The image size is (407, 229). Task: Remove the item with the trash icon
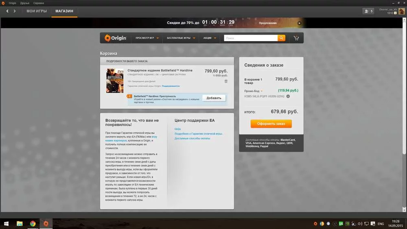tap(226, 81)
